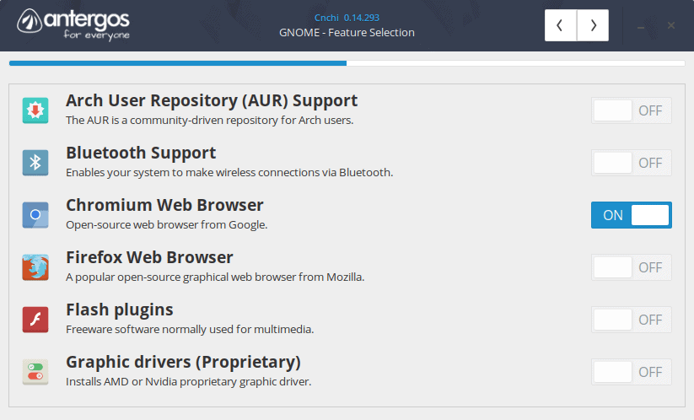Toggle the Firefox Web Browser switch on

[x=631, y=267]
